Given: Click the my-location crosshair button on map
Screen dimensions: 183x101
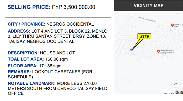Looking at the screenshot, I should click(x=176, y=84).
